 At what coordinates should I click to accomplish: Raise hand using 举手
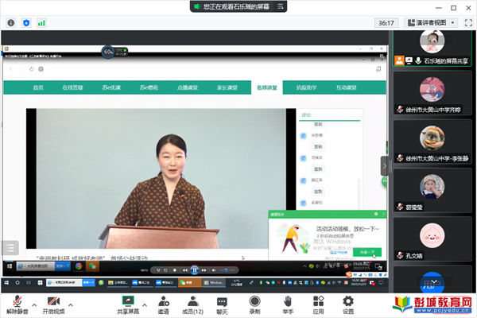pyautogui.click(x=288, y=304)
